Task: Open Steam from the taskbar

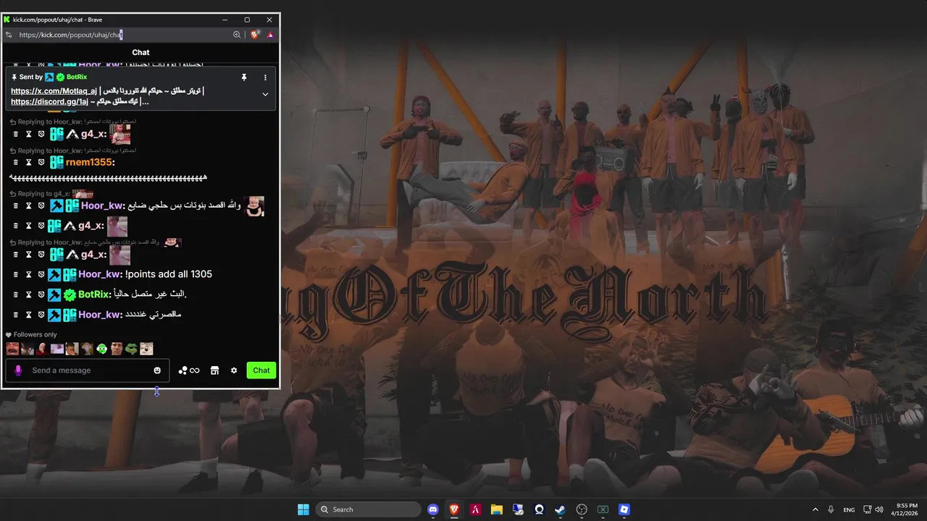Action: [x=560, y=509]
